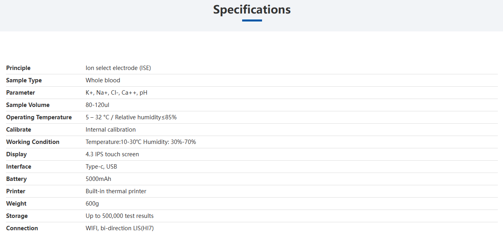Select the Sample Type label
Viewport: 503px width, 235px height.
24,80
